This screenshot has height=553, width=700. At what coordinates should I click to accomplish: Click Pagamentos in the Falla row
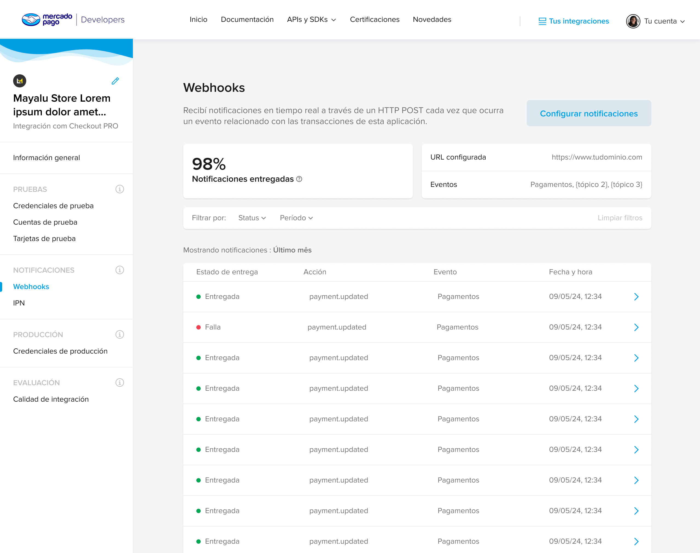[x=457, y=327]
